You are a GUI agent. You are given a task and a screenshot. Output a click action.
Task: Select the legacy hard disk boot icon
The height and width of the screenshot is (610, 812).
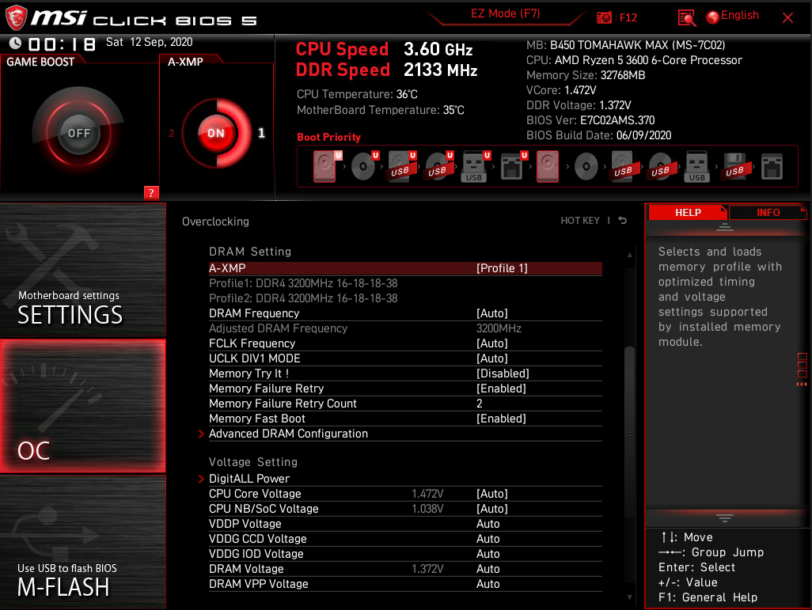click(x=548, y=166)
